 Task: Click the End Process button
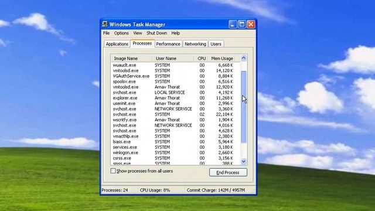pyautogui.click(x=228, y=172)
